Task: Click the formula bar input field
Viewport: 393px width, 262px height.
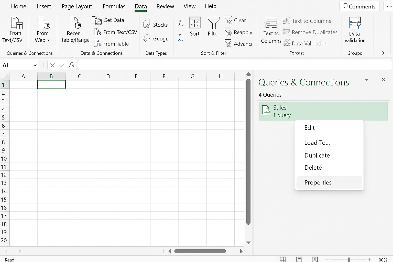Action: tap(235, 65)
